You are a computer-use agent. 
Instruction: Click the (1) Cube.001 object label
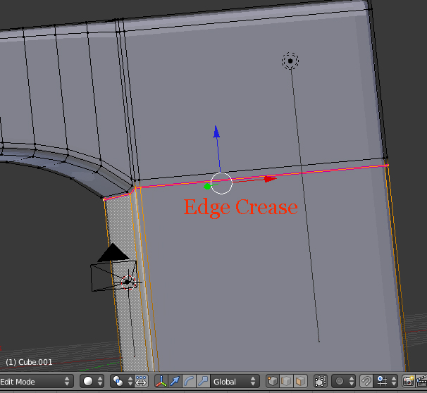(x=29, y=362)
